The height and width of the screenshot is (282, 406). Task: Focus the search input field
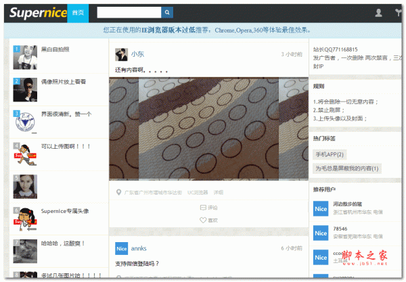tap(129, 12)
